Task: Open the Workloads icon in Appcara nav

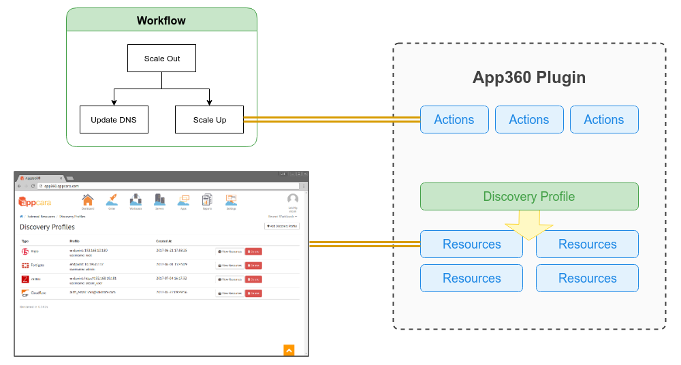Action: (x=136, y=200)
